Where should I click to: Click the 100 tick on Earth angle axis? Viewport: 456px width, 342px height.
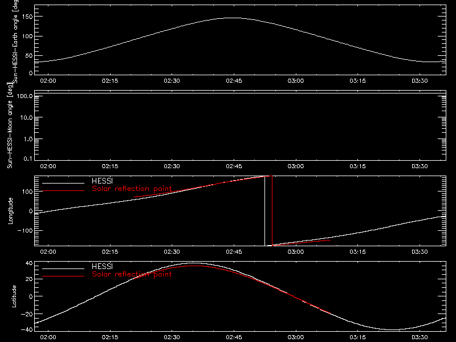[27, 36]
